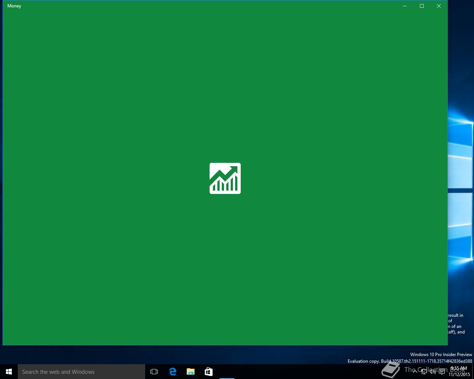The height and width of the screenshot is (379, 474).
Task: Show hidden system tray icons
Action: (415, 372)
